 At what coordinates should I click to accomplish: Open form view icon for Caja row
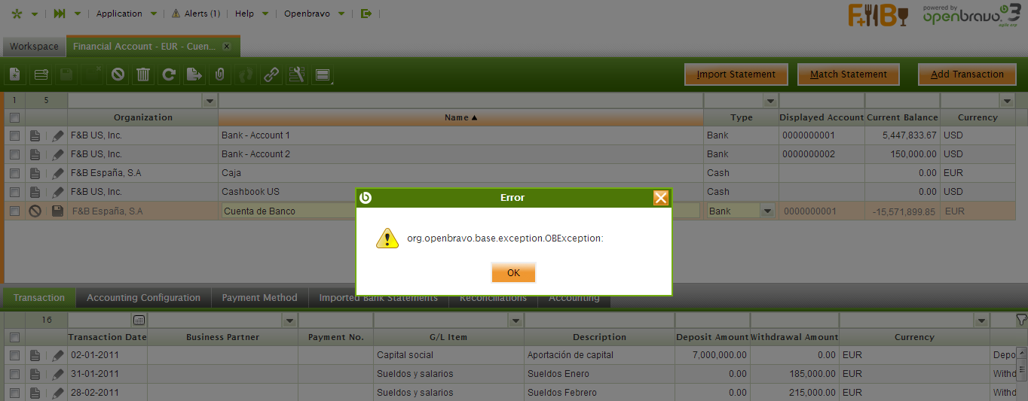coord(35,173)
